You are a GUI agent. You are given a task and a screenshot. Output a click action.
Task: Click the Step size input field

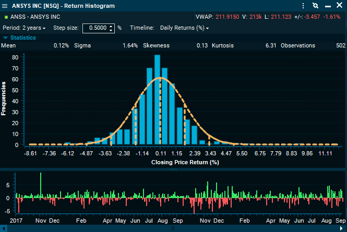pyautogui.click(x=96, y=28)
